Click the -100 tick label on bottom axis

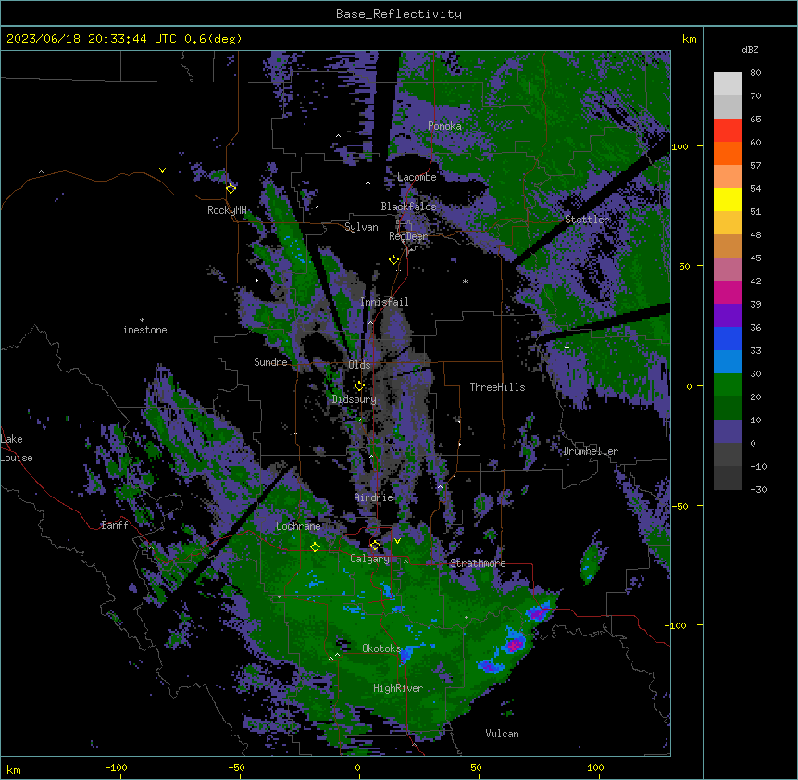tap(116, 767)
